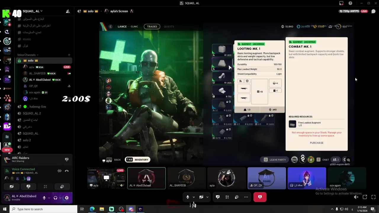Open the Discord inbox icon in the title bar

[x=341, y=3]
